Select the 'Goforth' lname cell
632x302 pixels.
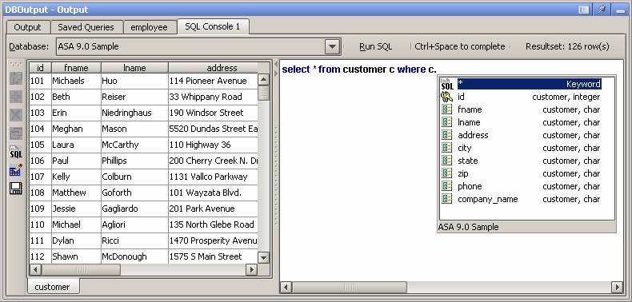[x=134, y=193]
